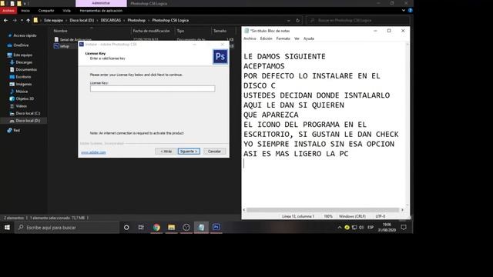Open Vídeos in the sidebar
This screenshot has height=277, width=493.
pyautogui.click(x=21, y=106)
